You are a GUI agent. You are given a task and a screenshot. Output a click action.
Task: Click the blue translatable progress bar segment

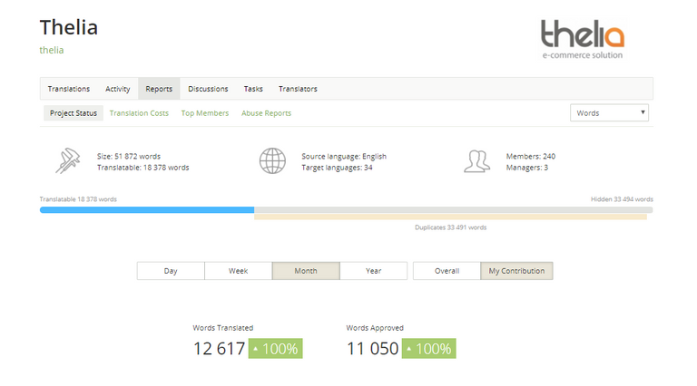tap(147, 210)
